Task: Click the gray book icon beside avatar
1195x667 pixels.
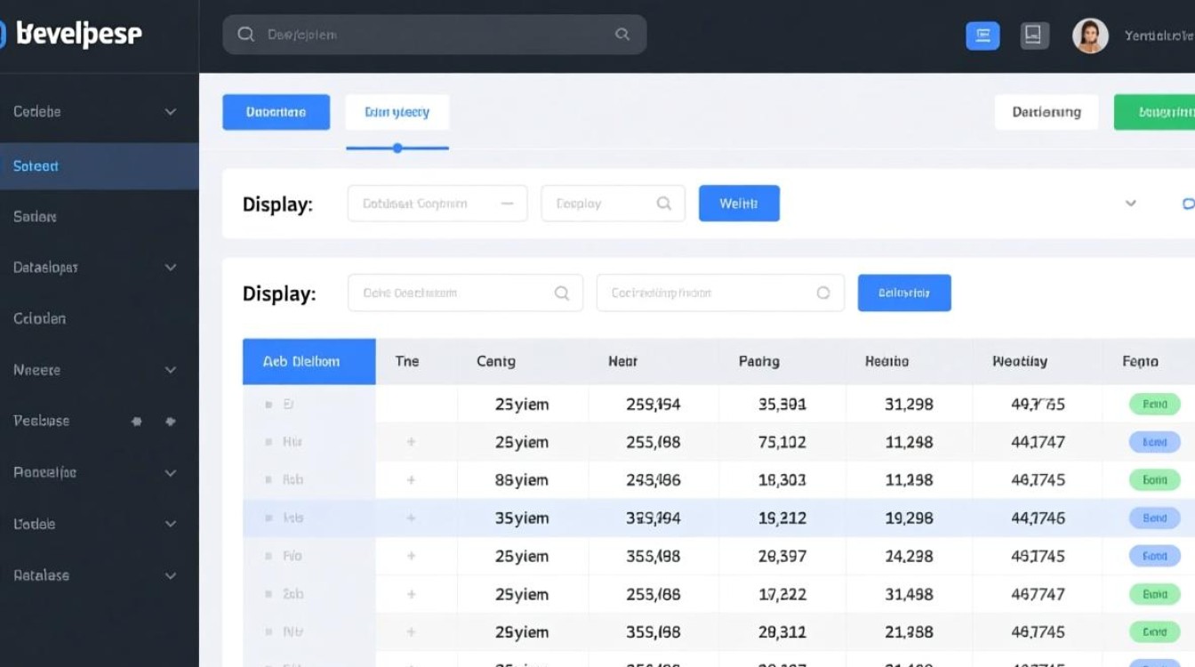Action: click(x=1033, y=36)
